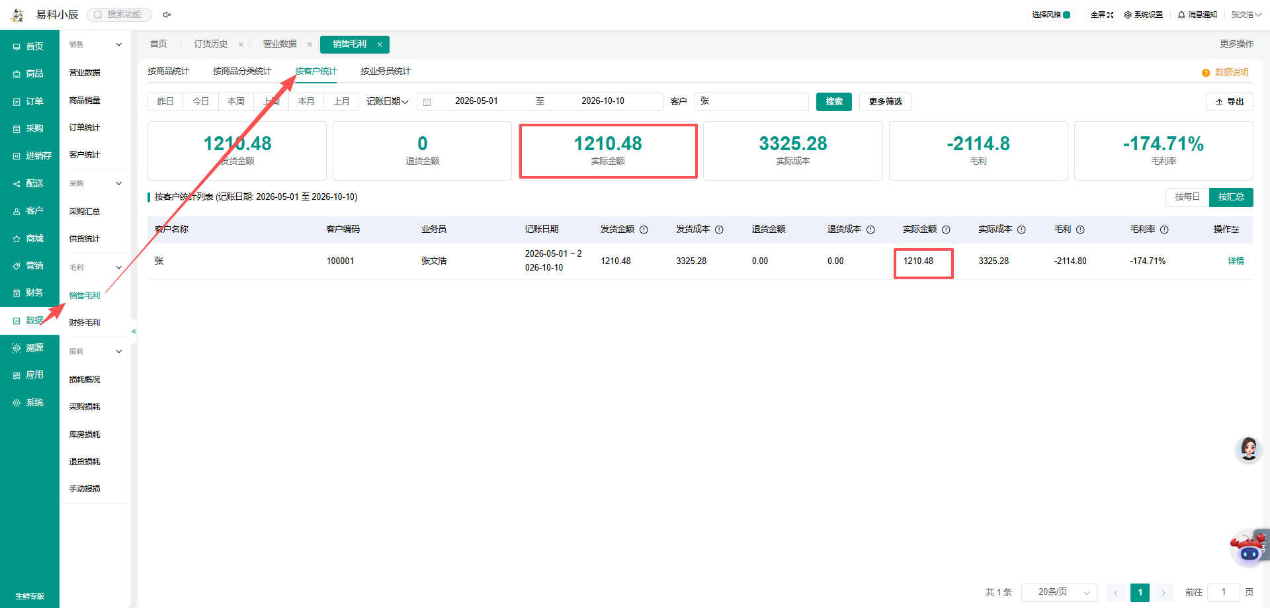Collapse the 采购 submenu group
The image size is (1270, 608).
(x=119, y=183)
